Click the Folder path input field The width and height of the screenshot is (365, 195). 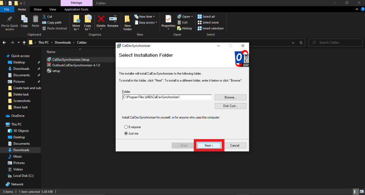(x=167, y=97)
